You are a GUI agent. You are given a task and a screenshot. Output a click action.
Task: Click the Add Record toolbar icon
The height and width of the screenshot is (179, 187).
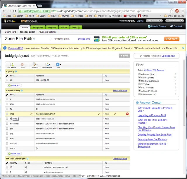tap(12, 66)
